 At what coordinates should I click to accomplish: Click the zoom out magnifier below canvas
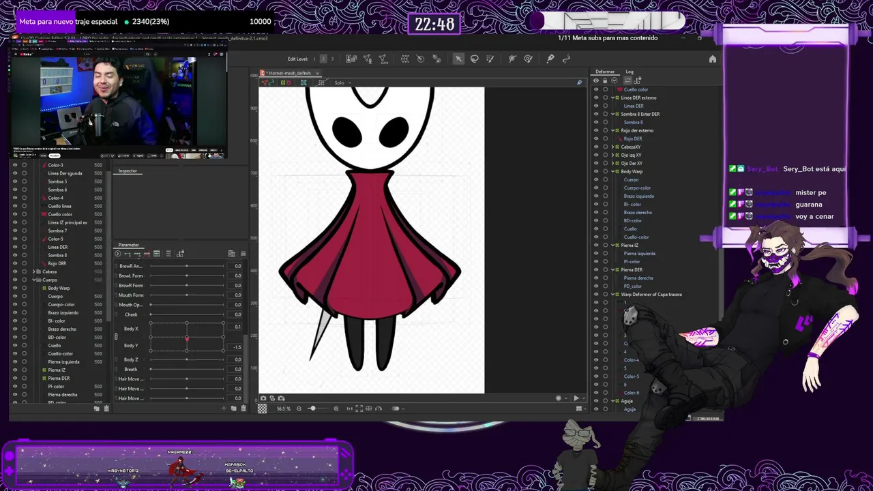click(x=299, y=408)
